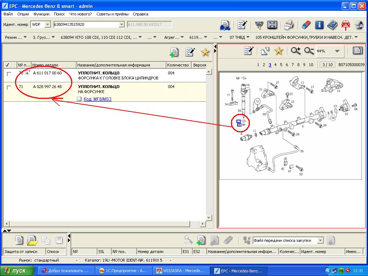Open folder icon in bottom-left shopping list toolbar
Image resolution: width=368 pixels, height=276 pixels.
(x=32, y=240)
